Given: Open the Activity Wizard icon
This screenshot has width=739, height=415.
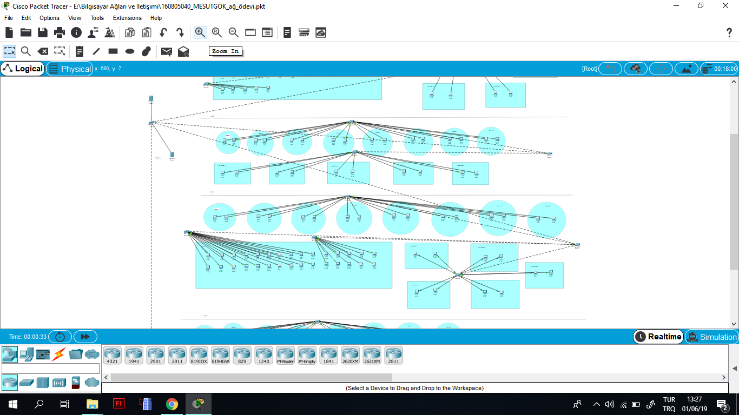Looking at the screenshot, I should 110,32.
